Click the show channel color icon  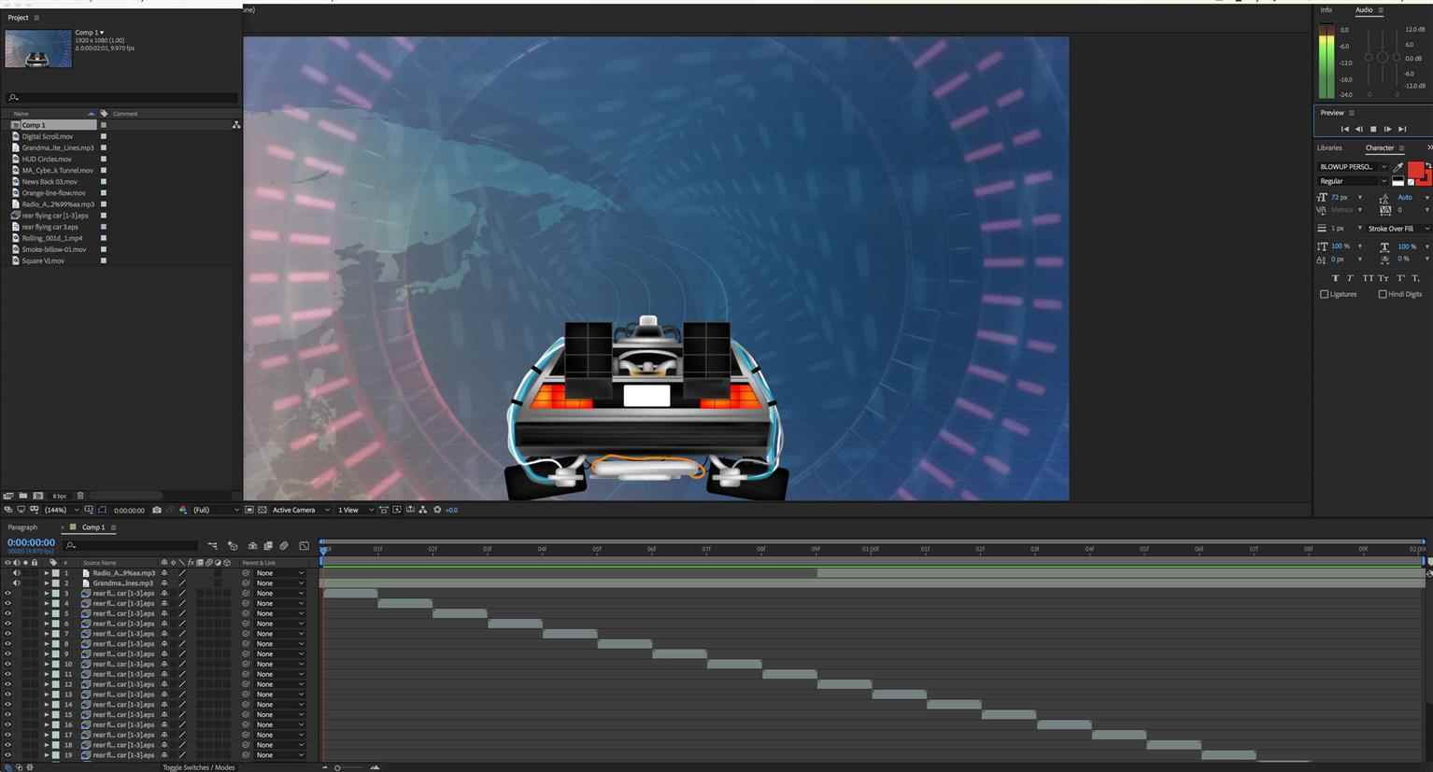coord(183,510)
